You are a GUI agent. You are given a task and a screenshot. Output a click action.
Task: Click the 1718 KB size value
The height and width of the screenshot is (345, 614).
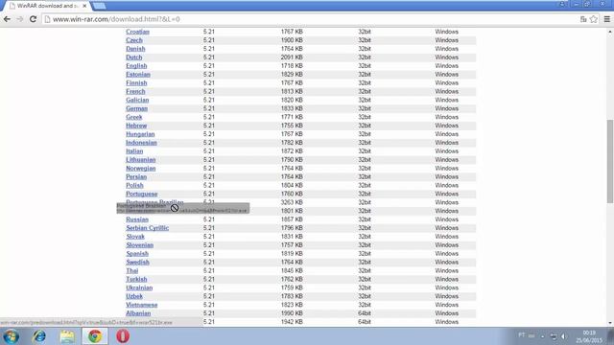click(x=292, y=66)
